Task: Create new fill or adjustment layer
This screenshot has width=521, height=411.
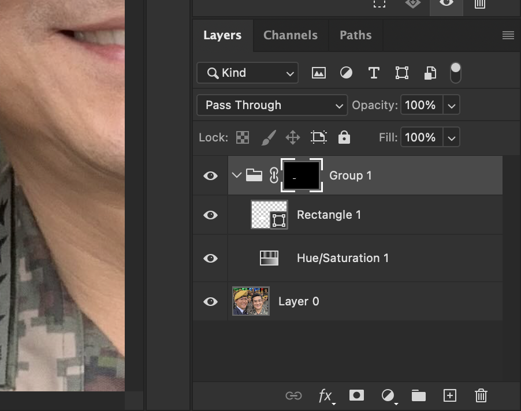Action: click(x=388, y=396)
